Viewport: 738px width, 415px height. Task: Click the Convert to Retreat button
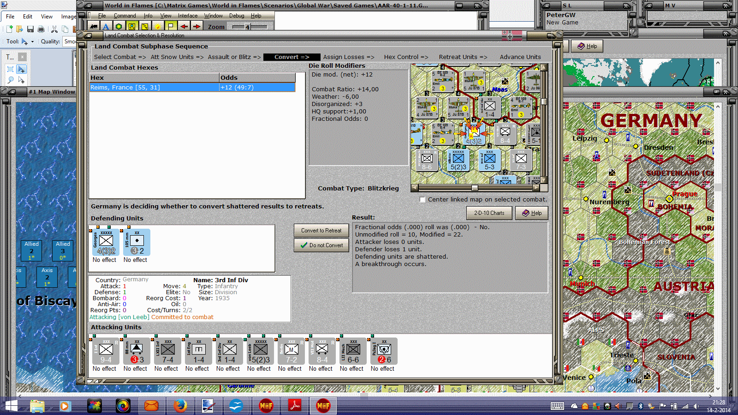click(x=321, y=231)
